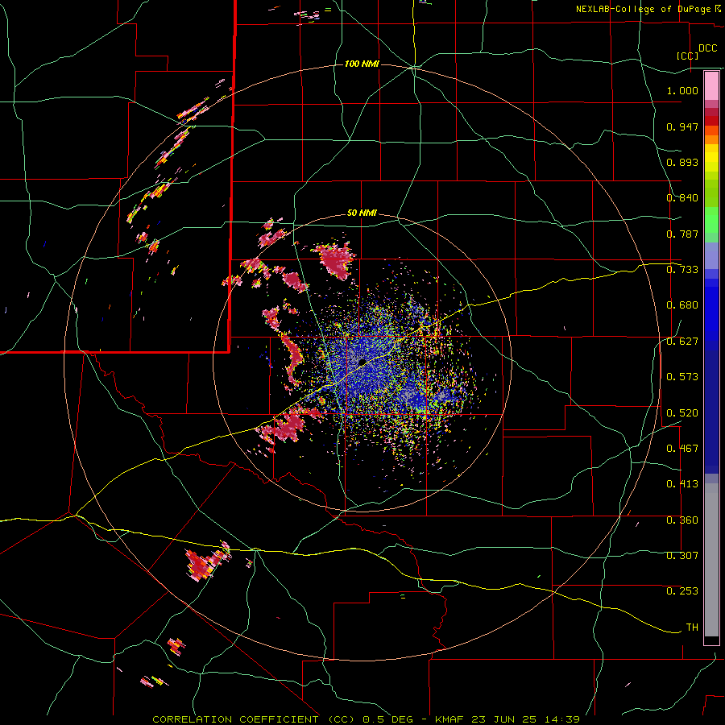Image resolution: width=725 pixels, height=725 pixels.
Task: Click the 0.307 legend value
Action: (682, 556)
